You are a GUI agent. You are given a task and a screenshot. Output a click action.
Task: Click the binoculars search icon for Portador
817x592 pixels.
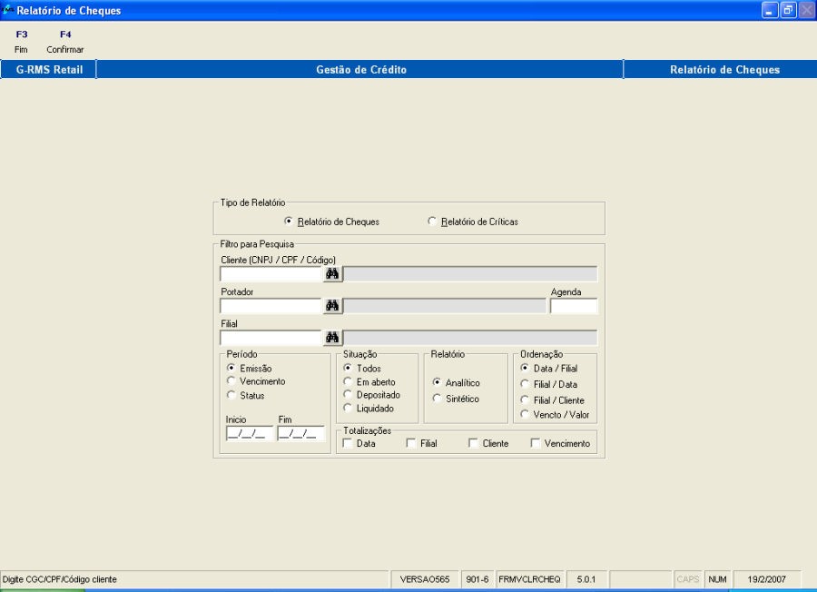coord(332,306)
